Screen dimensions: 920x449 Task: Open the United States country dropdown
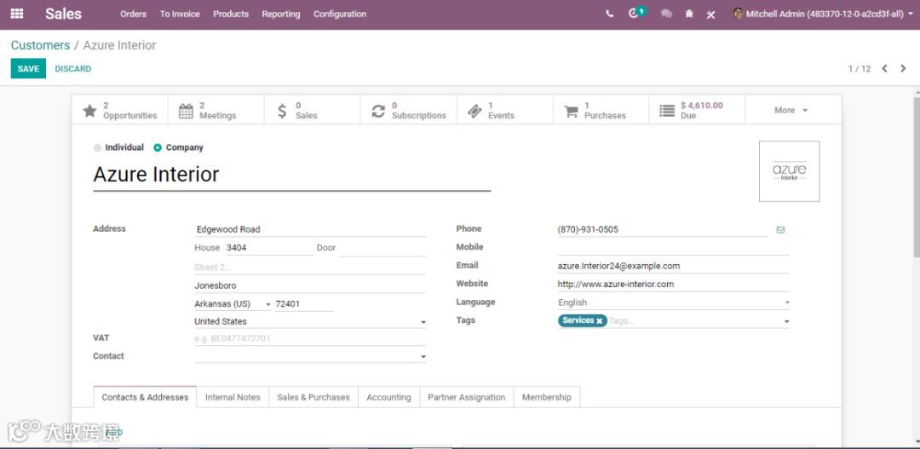[310, 322]
